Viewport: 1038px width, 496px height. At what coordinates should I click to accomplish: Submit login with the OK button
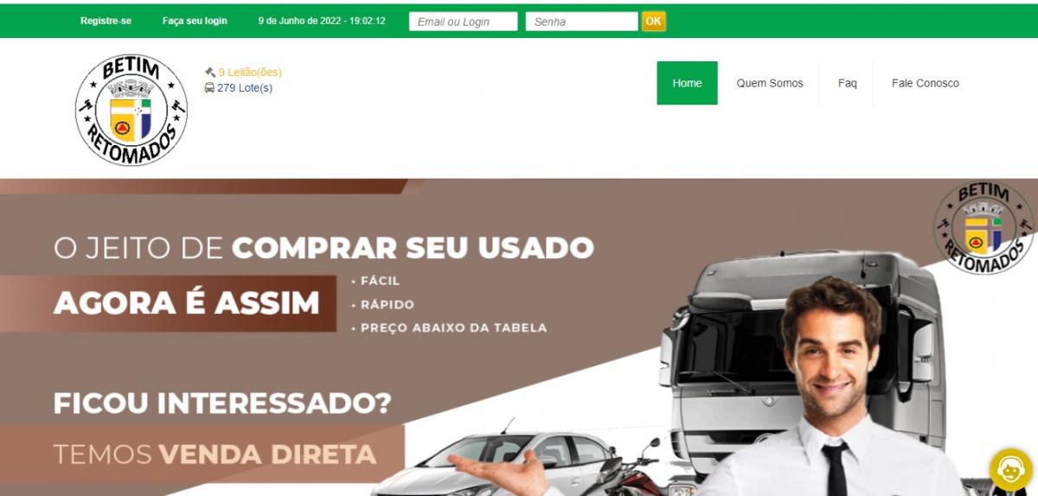[x=654, y=21]
